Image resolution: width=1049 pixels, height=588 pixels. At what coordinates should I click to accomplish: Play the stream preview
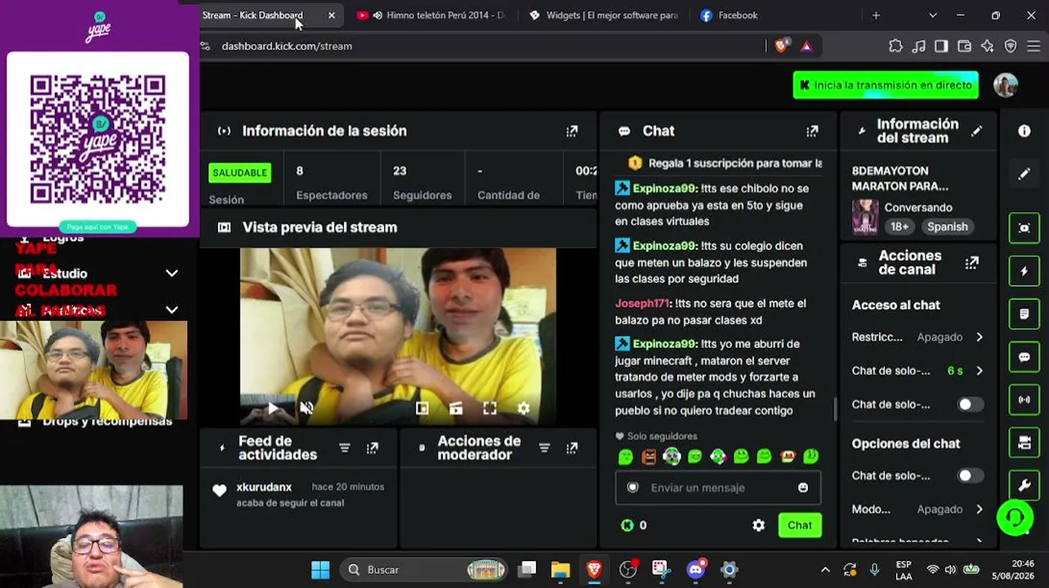click(273, 408)
